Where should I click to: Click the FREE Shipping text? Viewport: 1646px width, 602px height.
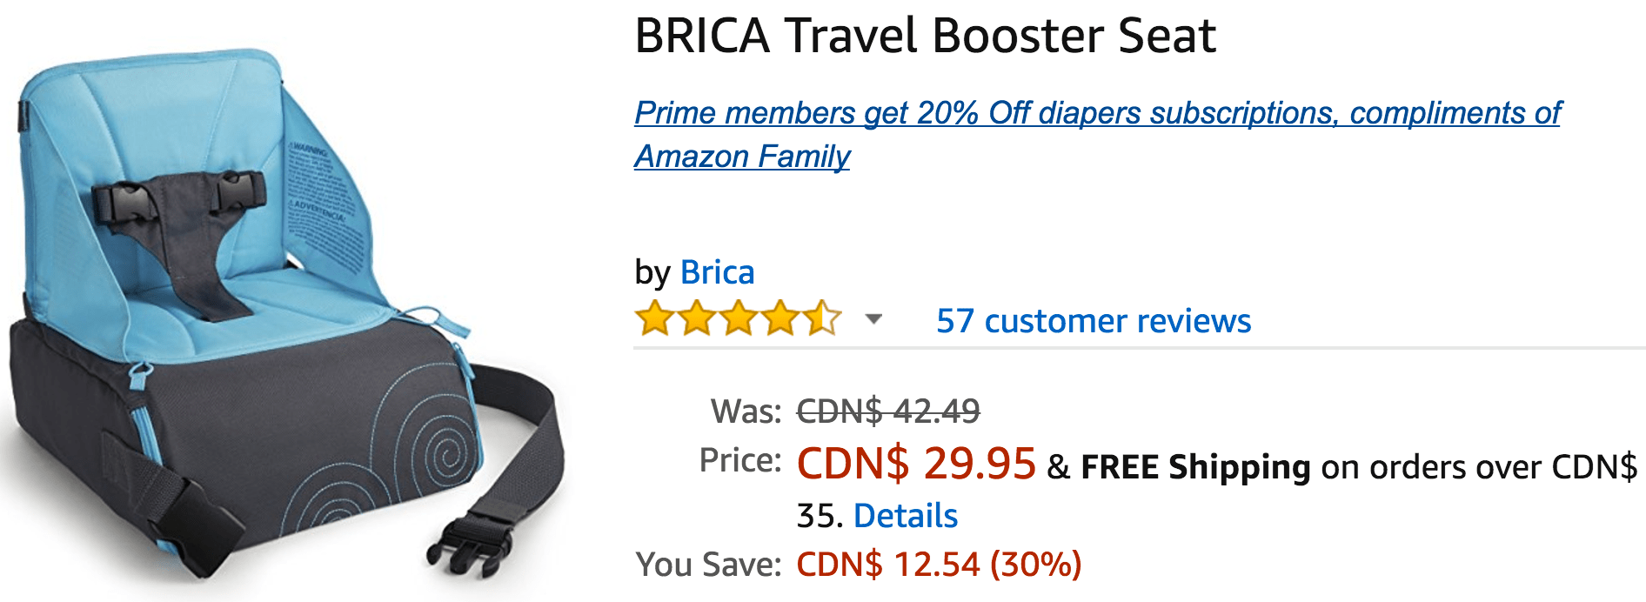click(1194, 467)
